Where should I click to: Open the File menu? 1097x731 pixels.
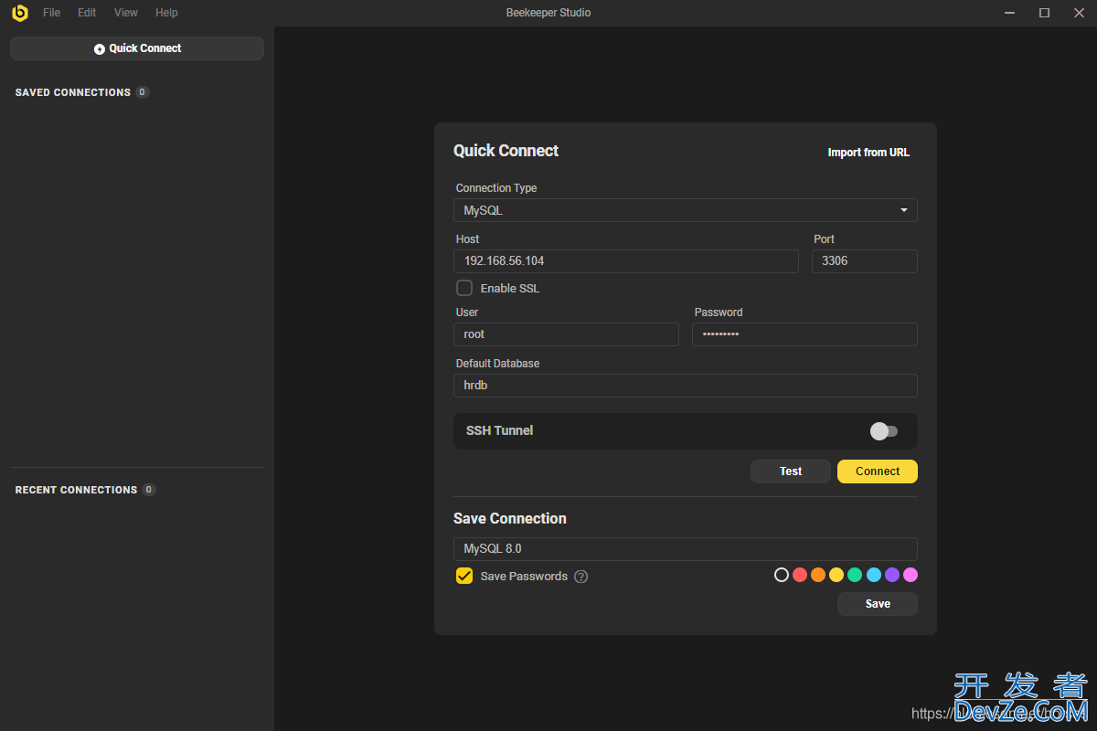(52, 13)
